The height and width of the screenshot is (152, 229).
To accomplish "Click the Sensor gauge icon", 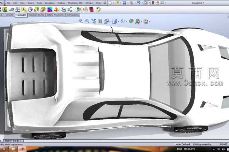I will [30, 9].
